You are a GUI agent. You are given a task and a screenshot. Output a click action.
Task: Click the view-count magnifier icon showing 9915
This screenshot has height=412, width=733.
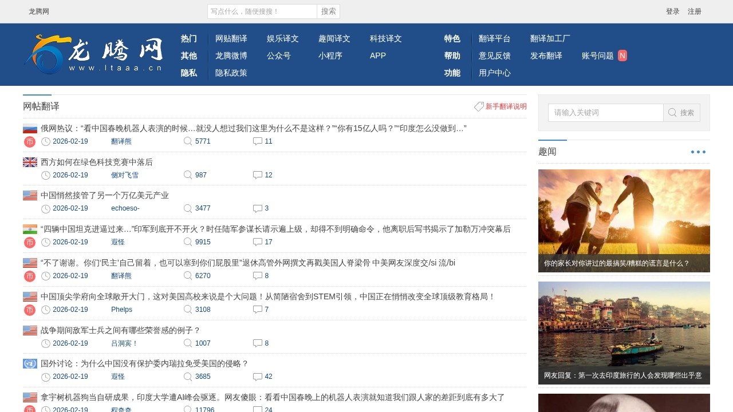(x=188, y=242)
